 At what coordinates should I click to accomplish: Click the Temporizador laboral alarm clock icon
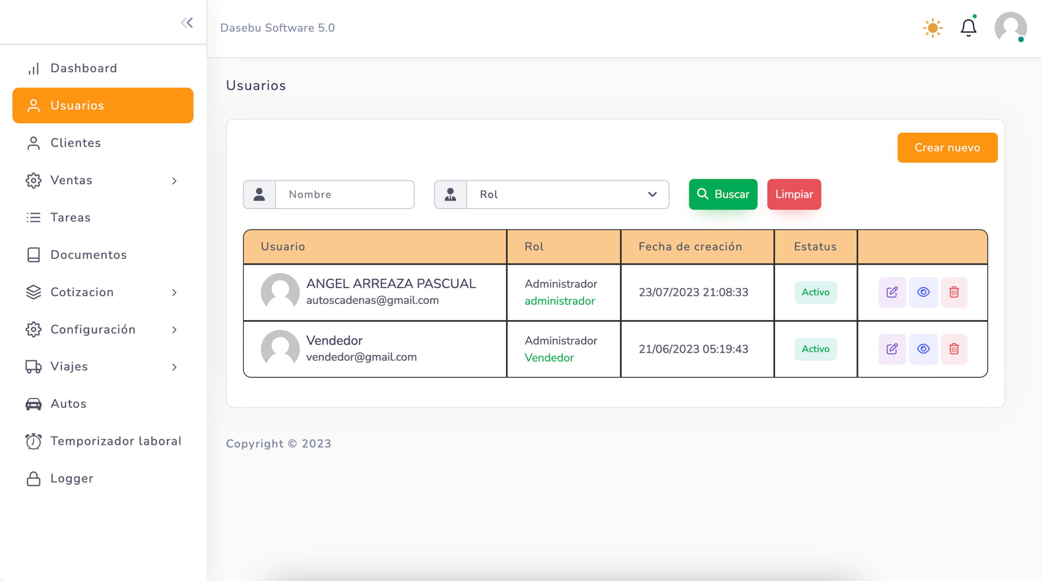click(33, 441)
